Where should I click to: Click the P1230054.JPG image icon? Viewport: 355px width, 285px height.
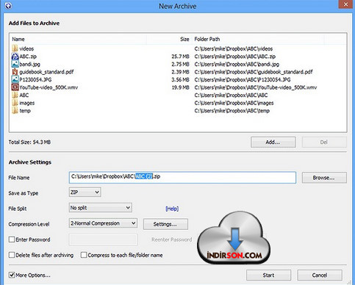click(15, 79)
